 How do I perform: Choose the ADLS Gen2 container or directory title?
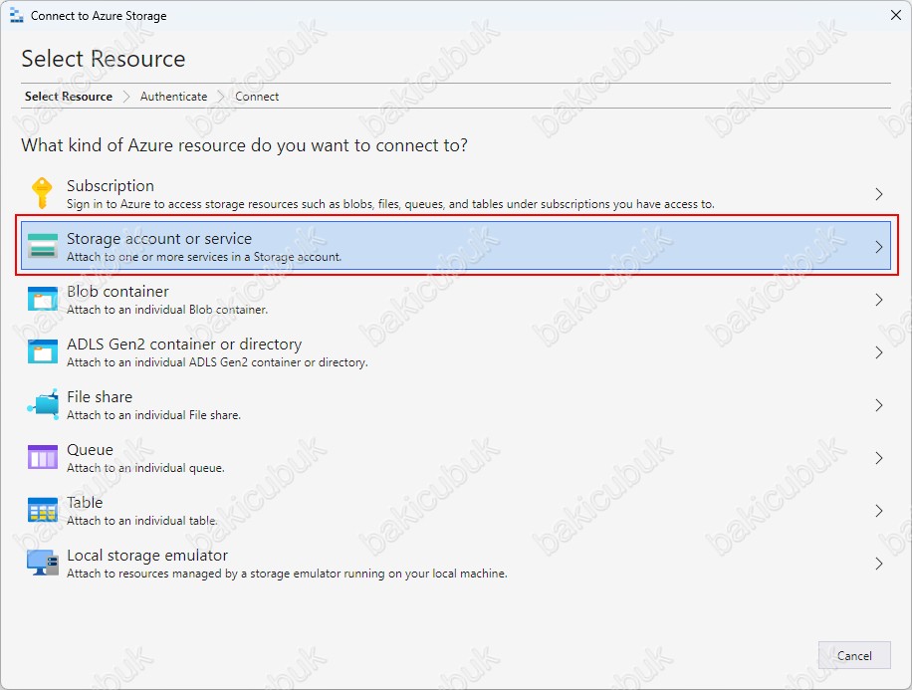(x=184, y=345)
